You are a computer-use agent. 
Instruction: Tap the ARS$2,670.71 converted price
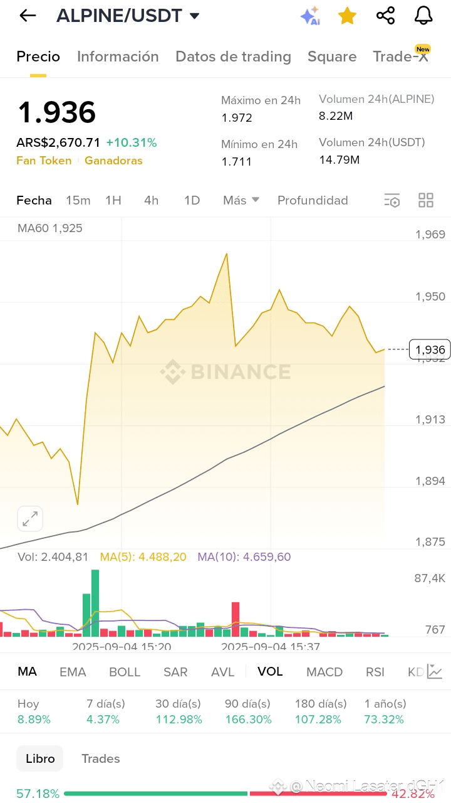coord(58,143)
